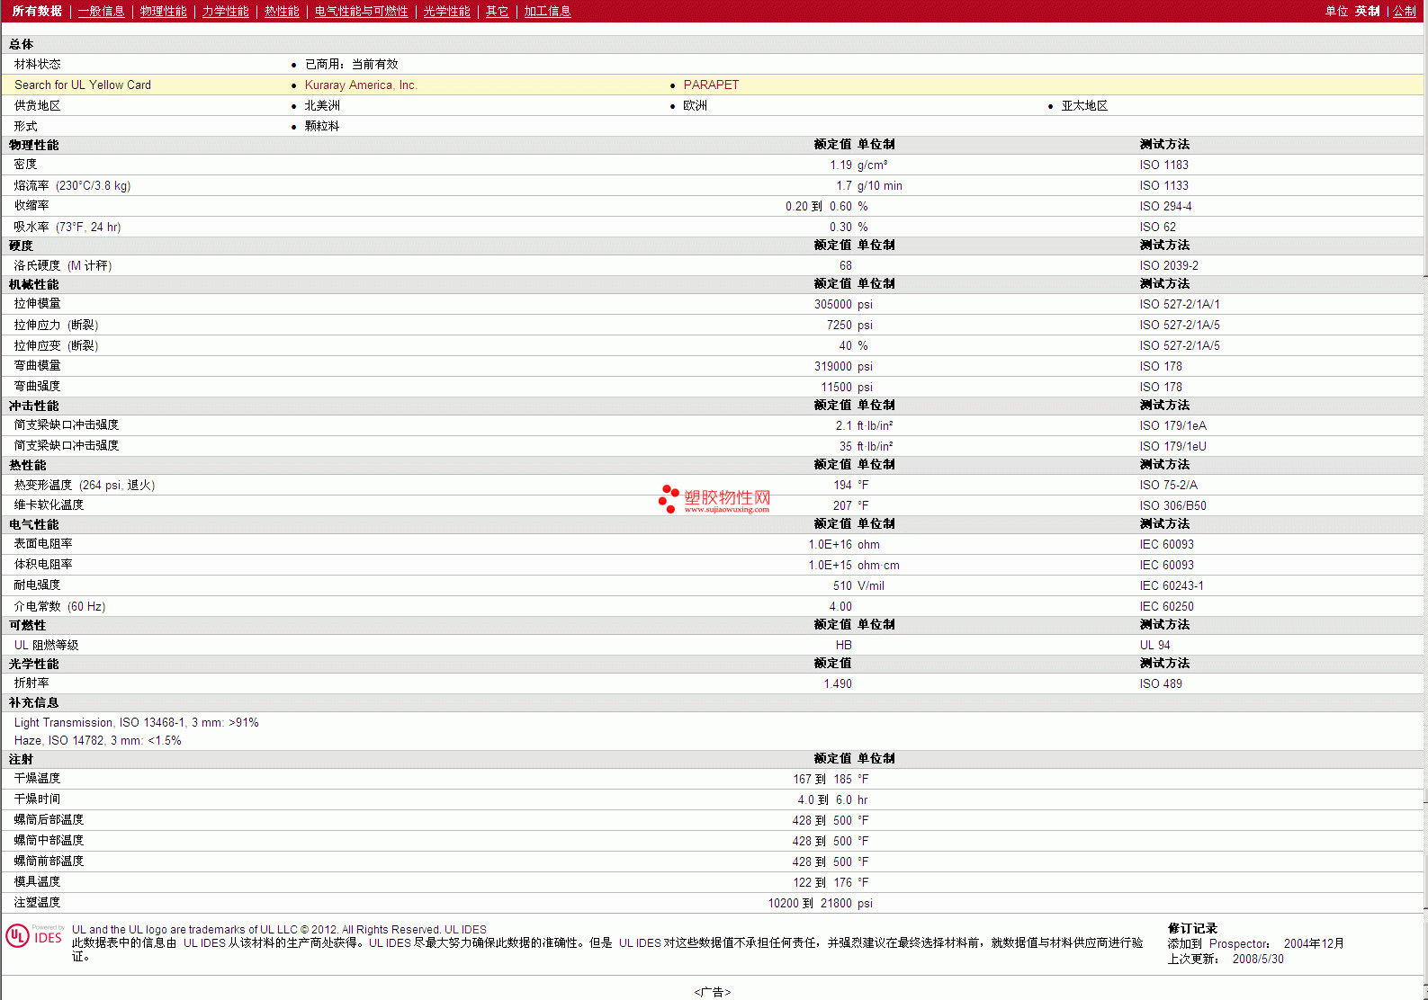Open the 所有数据 tab
1428x1000 pixels.
tap(37, 11)
